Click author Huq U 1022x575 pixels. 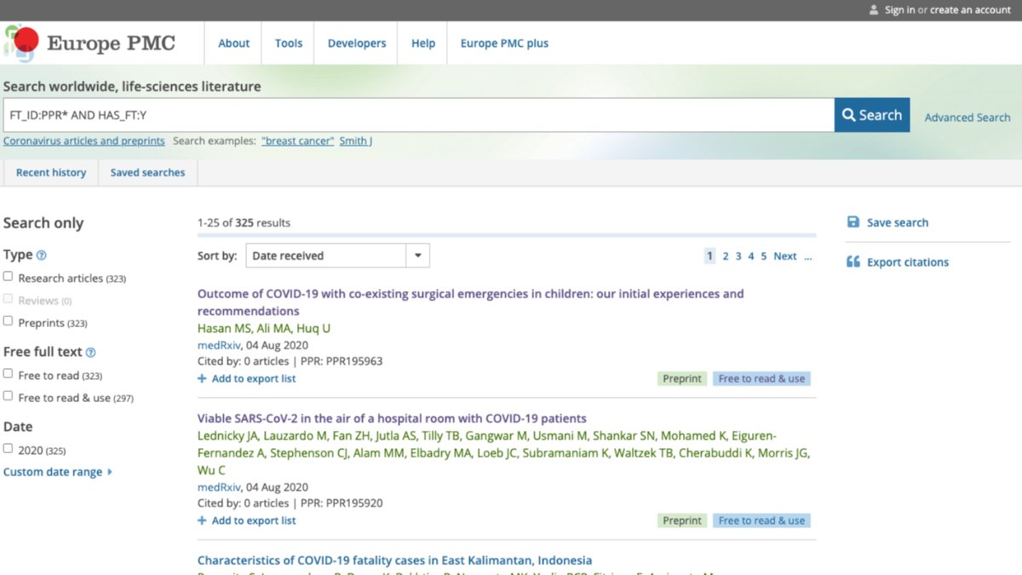(314, 329)
